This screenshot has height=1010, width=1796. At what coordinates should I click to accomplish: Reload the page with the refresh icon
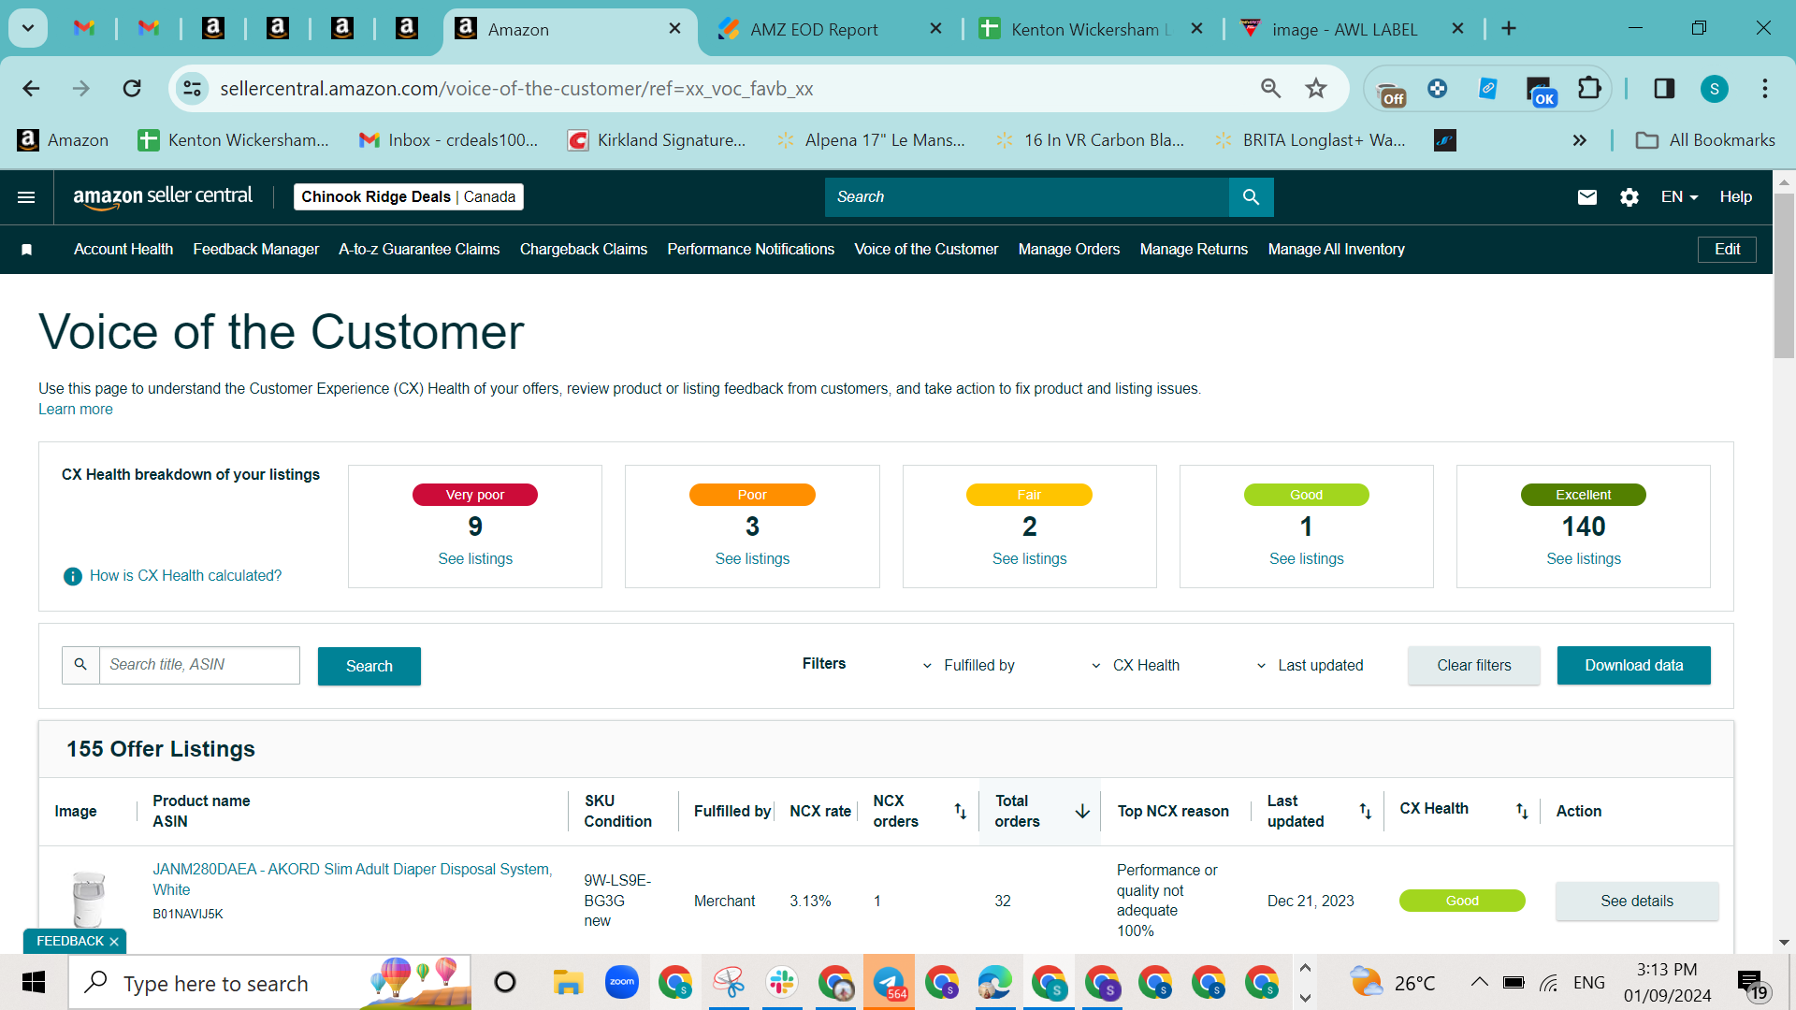coord(132,89)
